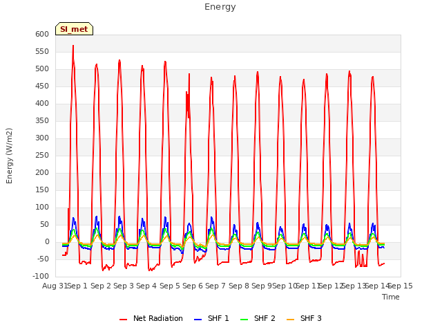Click the Sep 3 x-axis label

point(124,286)
